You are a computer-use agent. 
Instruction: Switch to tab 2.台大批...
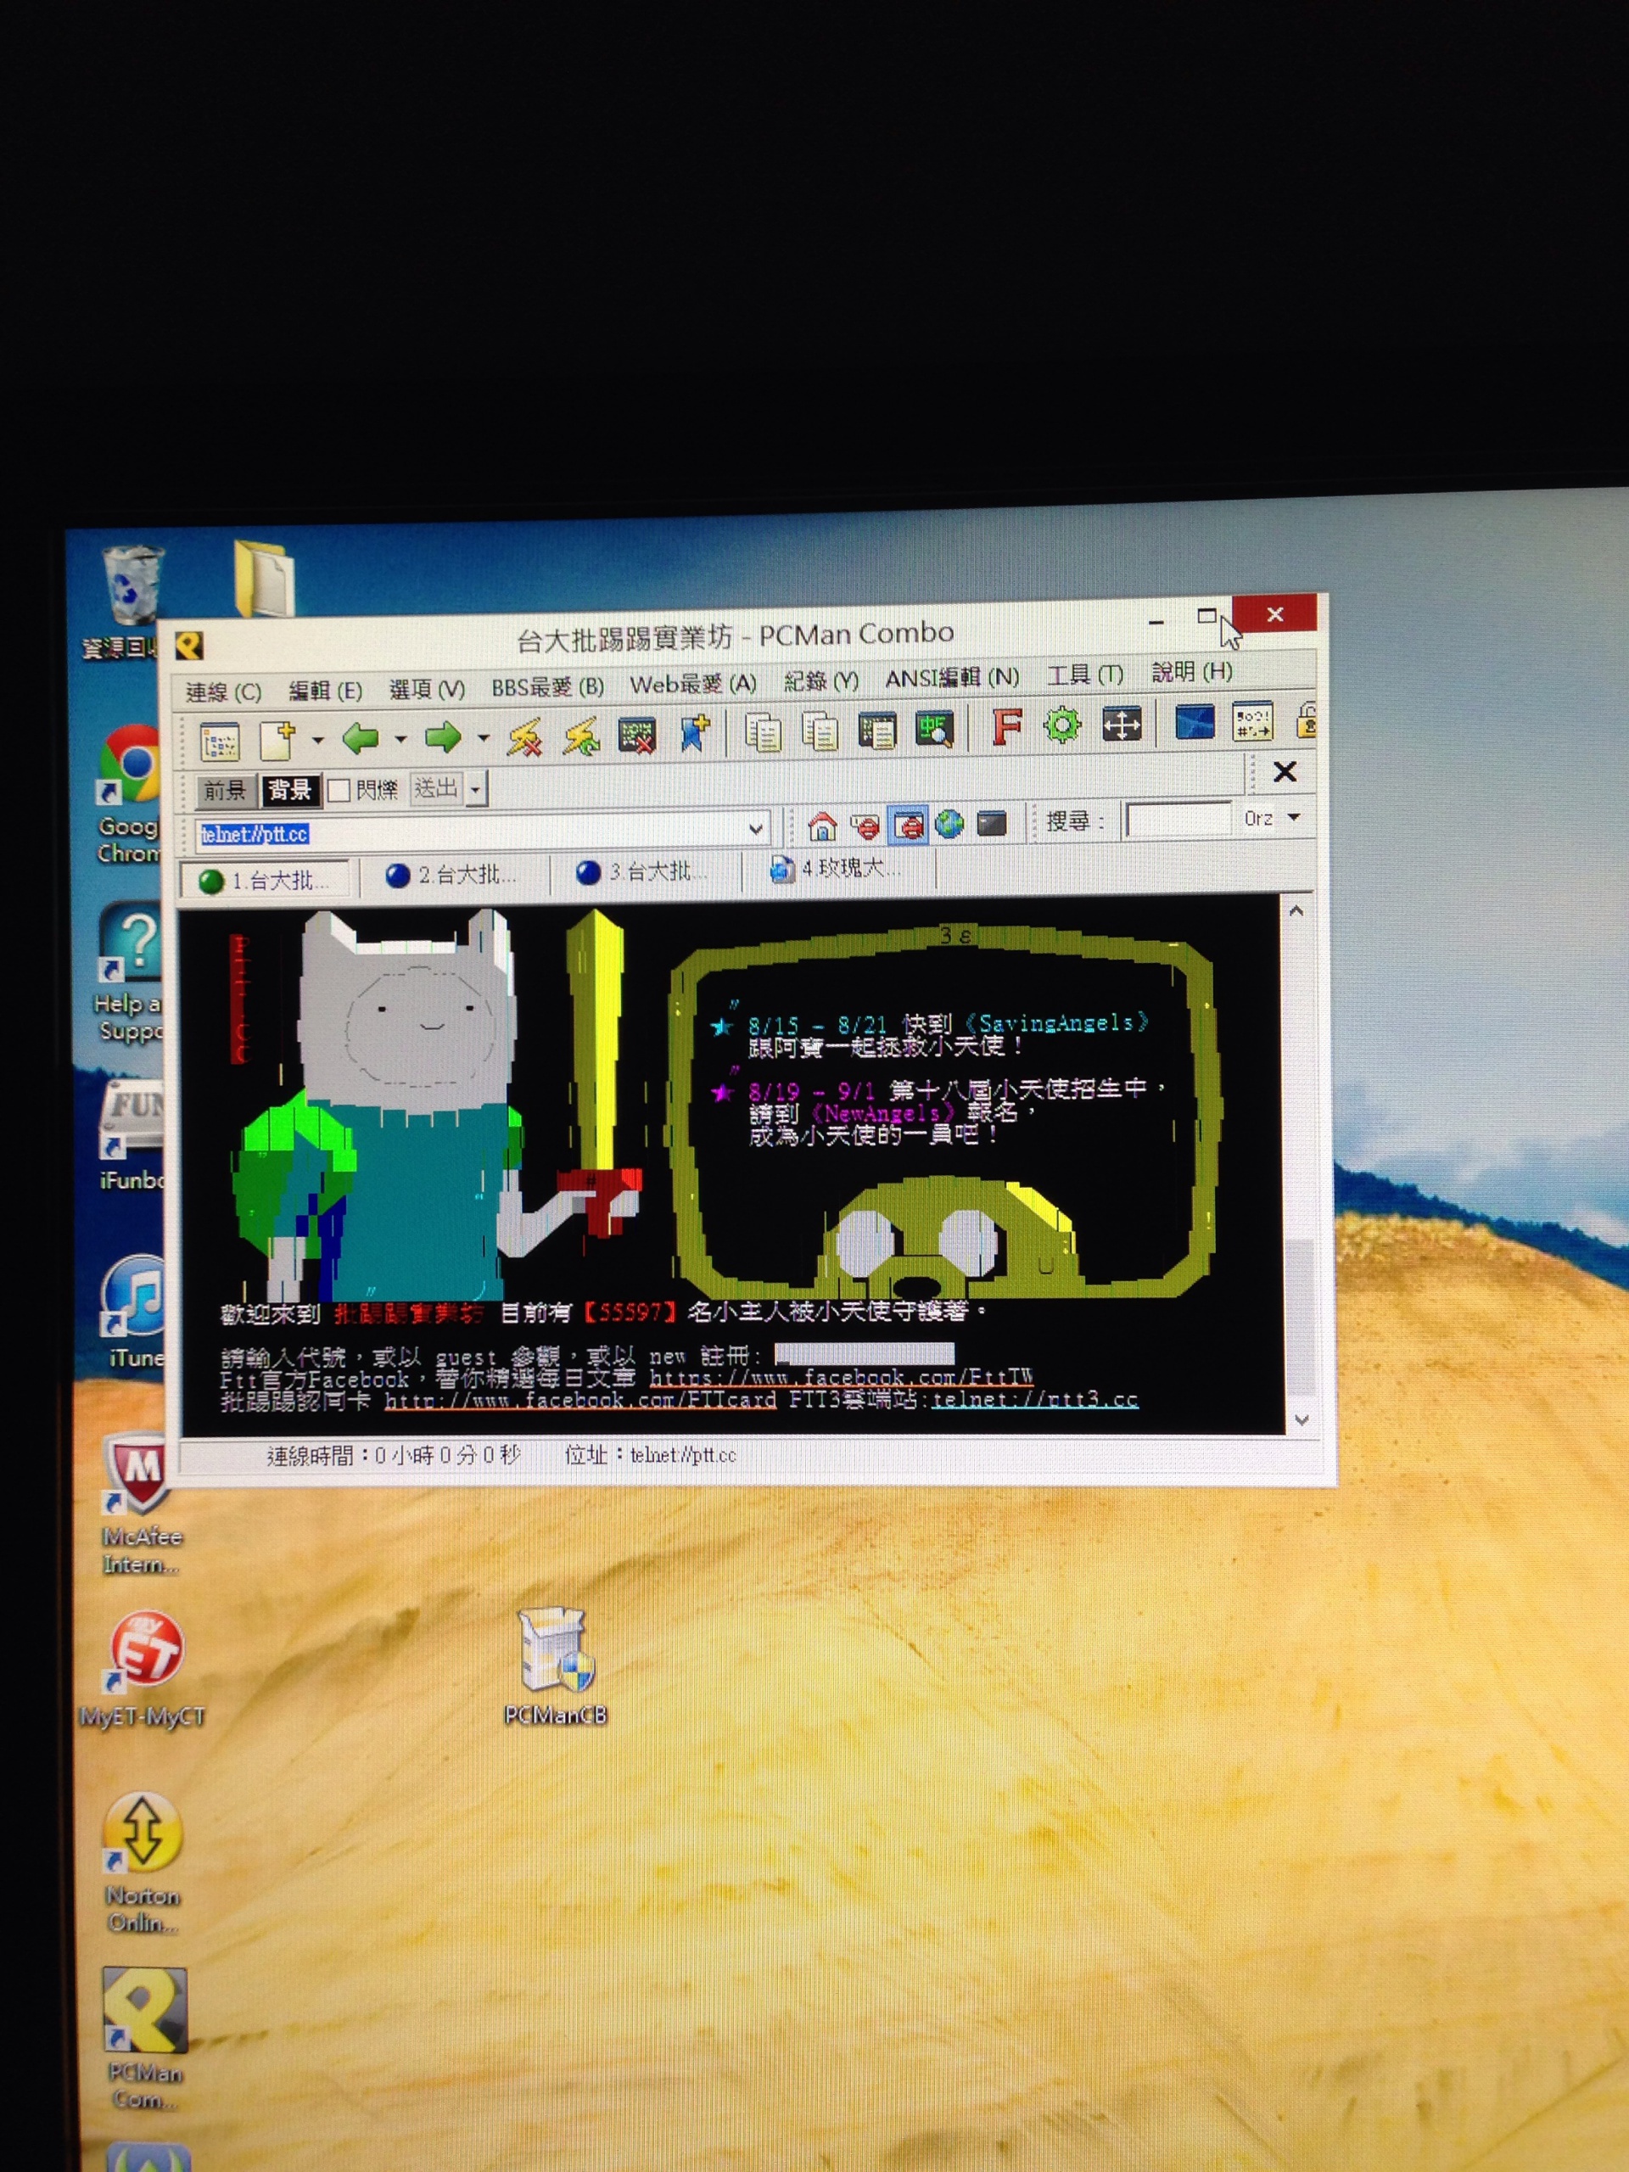[x=453, y=875]
